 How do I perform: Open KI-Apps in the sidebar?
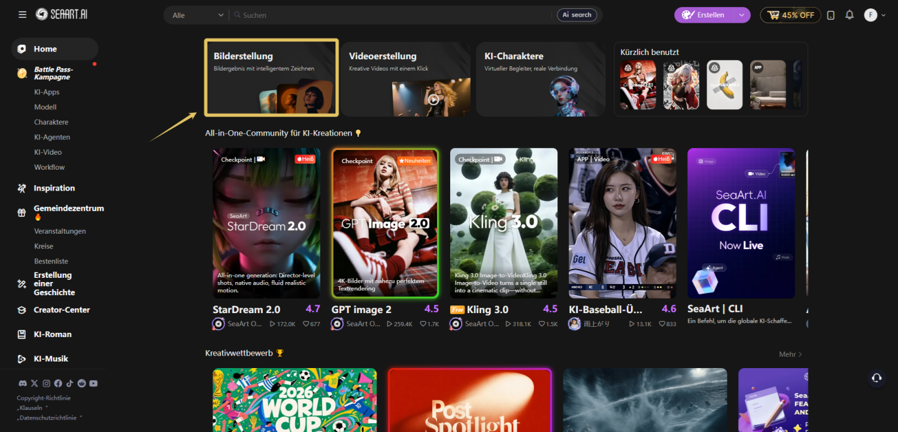(47, 92)
